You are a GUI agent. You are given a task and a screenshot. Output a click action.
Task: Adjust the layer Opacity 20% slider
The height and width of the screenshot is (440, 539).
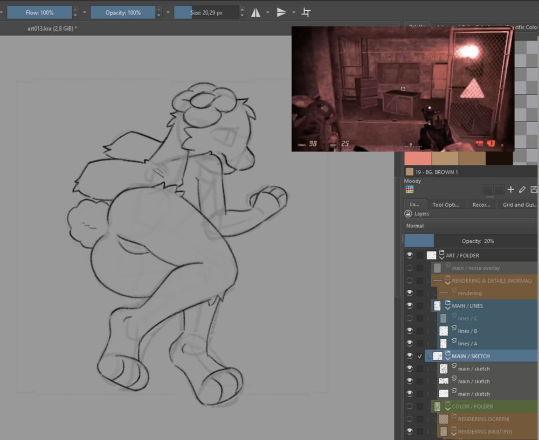click(471, 241)
